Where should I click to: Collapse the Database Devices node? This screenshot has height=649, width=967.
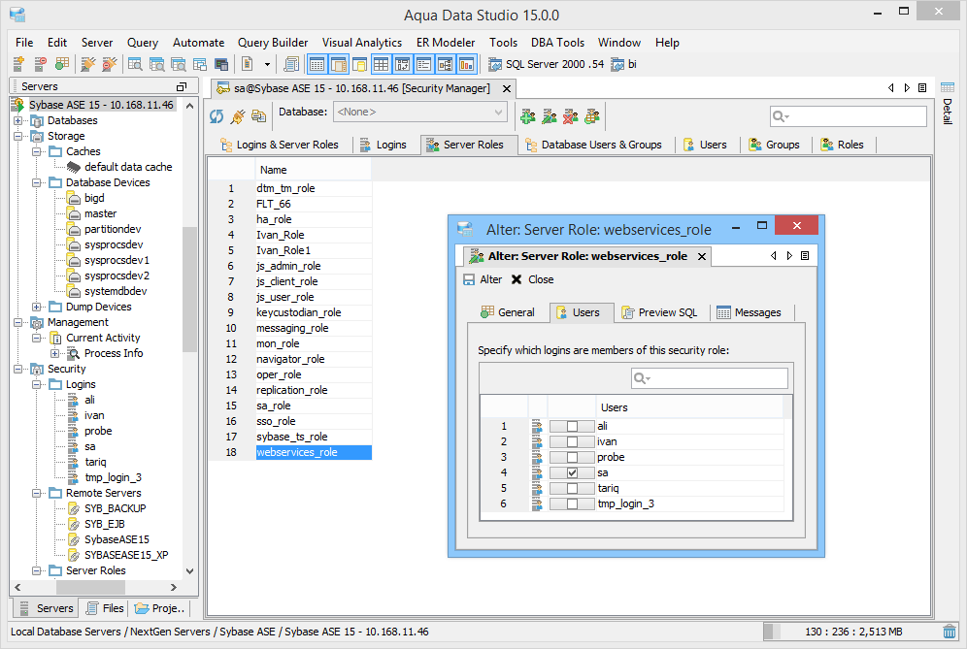point(37,183)
